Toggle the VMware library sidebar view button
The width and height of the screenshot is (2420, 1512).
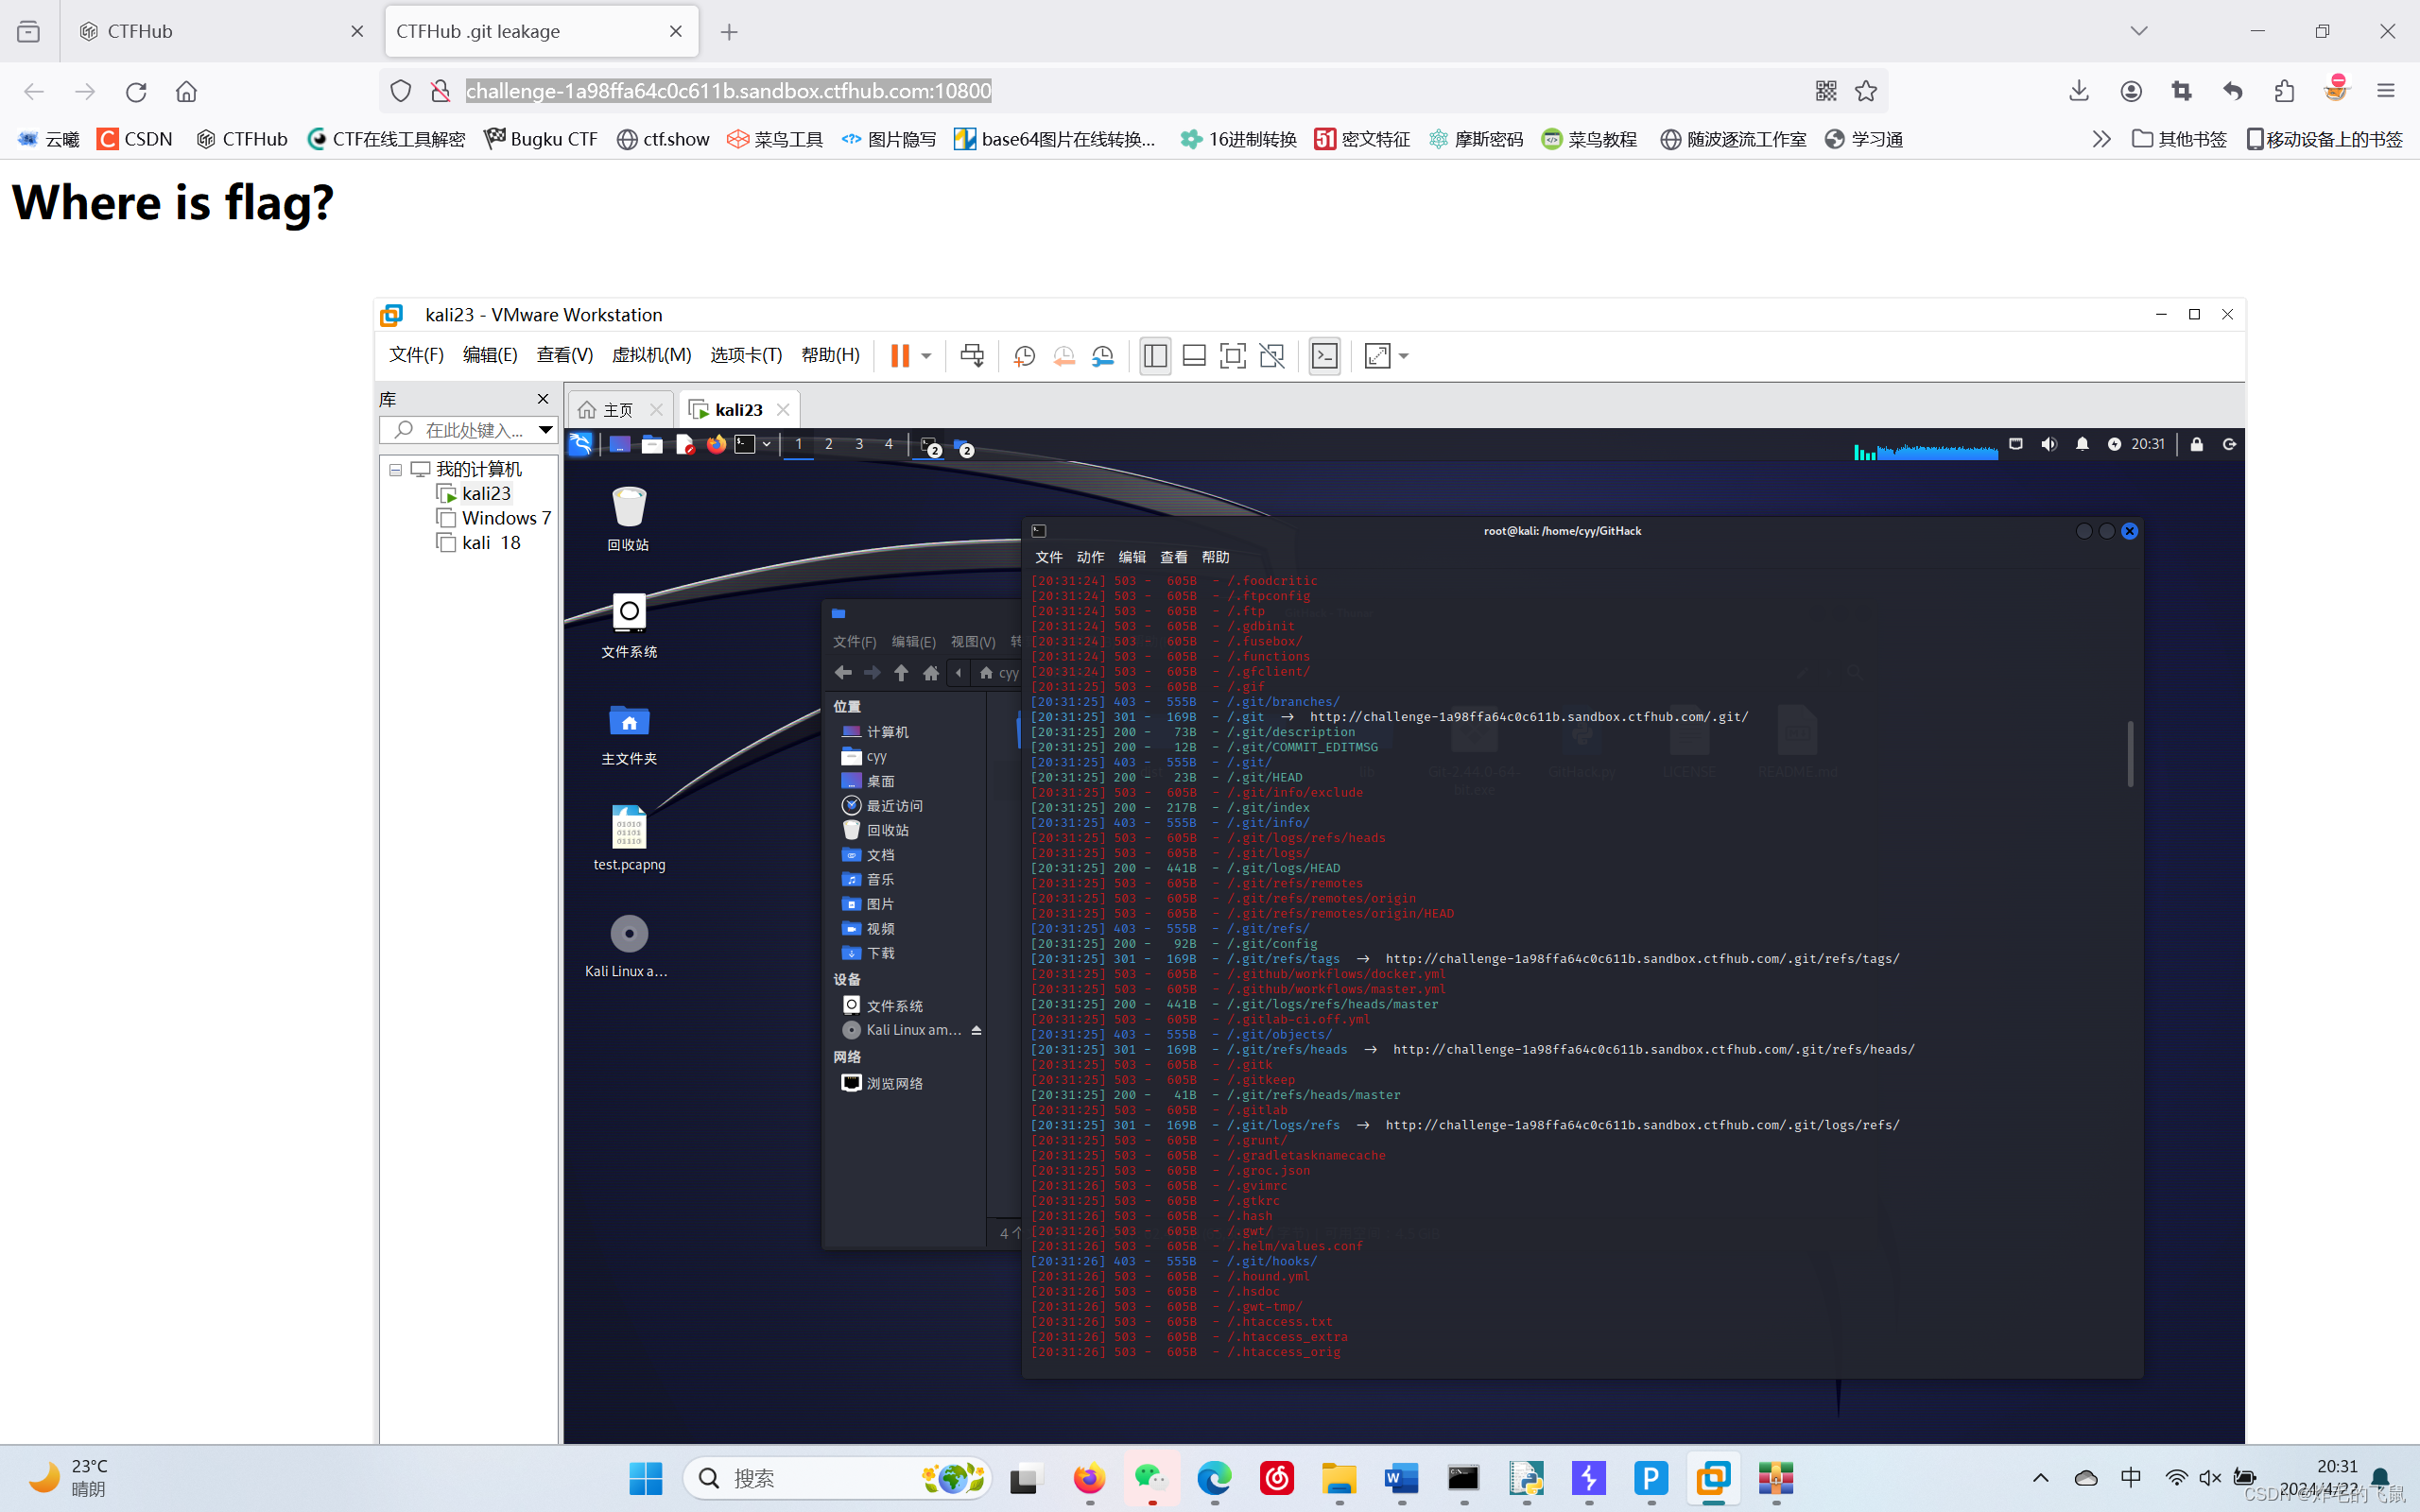pyautogui.click(x=1155, y=356)
